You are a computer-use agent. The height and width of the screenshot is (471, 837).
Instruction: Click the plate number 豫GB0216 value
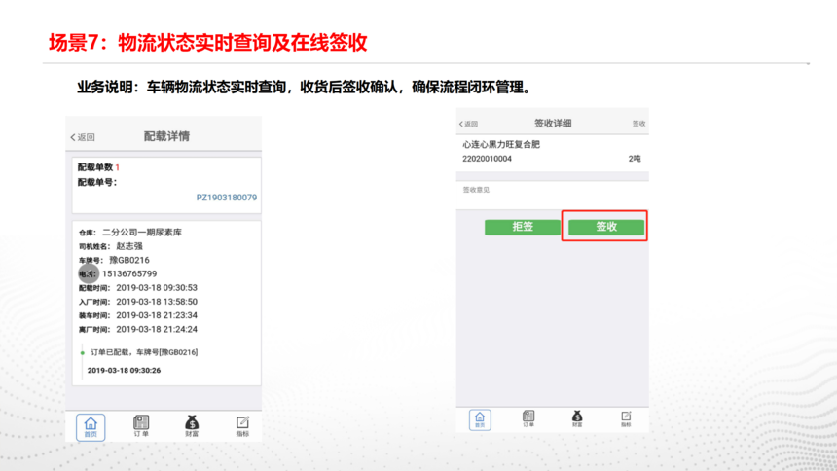coord(129,260)
